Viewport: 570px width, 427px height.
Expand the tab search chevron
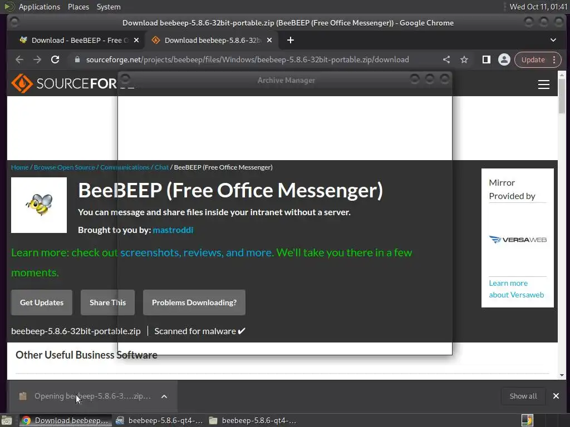pos(553,40)
